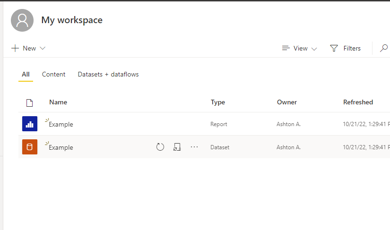Screen dimensions: 390x230
Task: Switch to the Content tab
Action: pyautogui.click(x=53, y=74)
